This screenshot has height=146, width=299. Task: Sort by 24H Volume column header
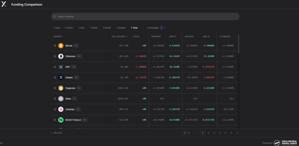(x=119, y=36)
